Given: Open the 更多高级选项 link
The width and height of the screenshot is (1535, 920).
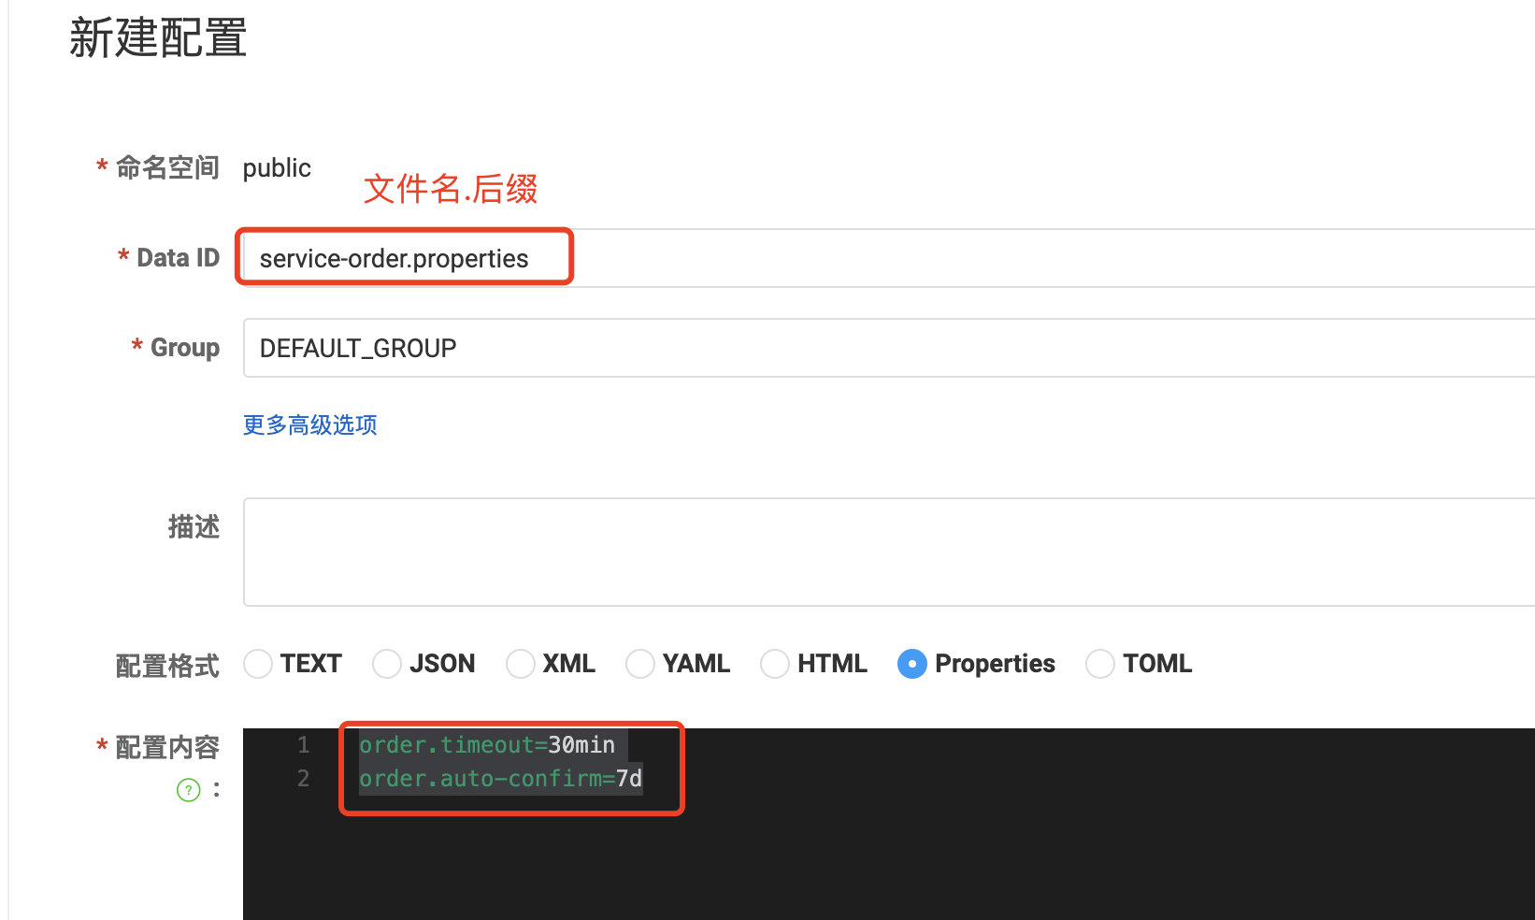Looking at the screenshot, I should pos(310,425).
